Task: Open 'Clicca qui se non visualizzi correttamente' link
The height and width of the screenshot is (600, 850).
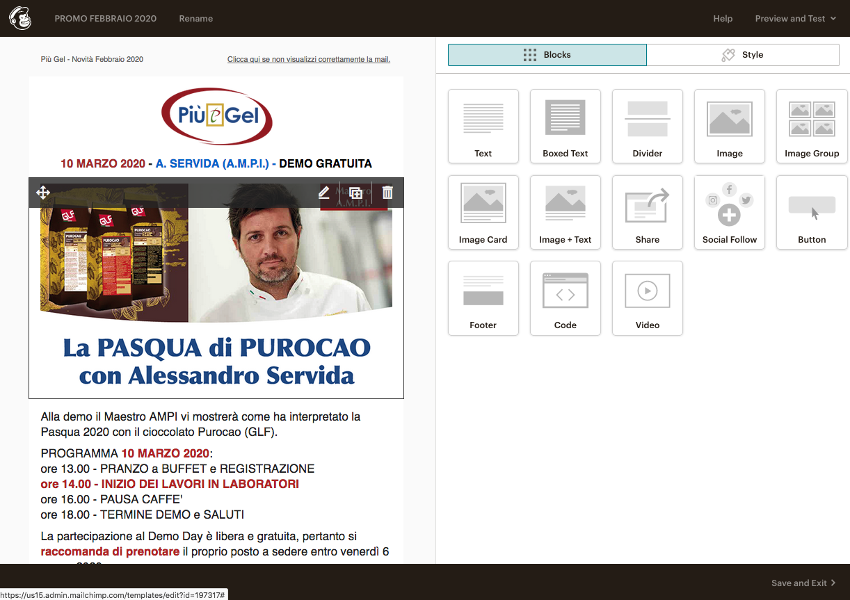Action: (x=309, y=59)
